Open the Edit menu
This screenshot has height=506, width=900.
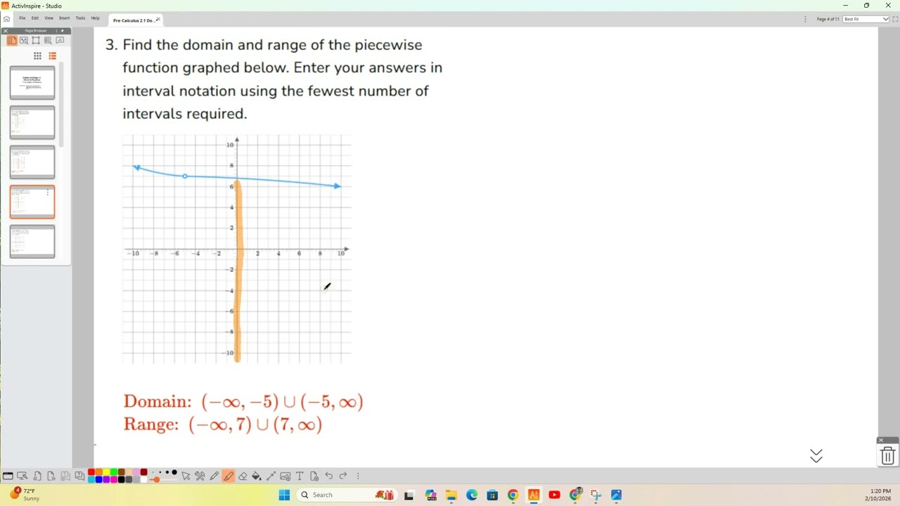click(x=35, y=18)
